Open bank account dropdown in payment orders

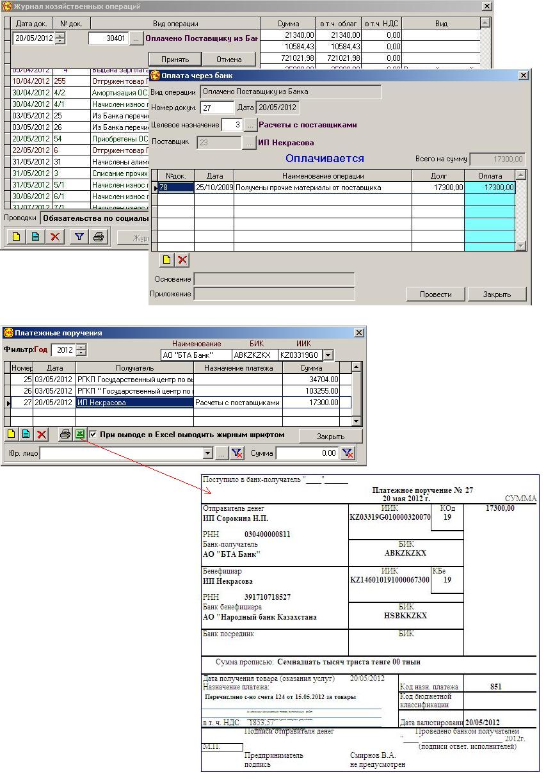tap(328, 355)
